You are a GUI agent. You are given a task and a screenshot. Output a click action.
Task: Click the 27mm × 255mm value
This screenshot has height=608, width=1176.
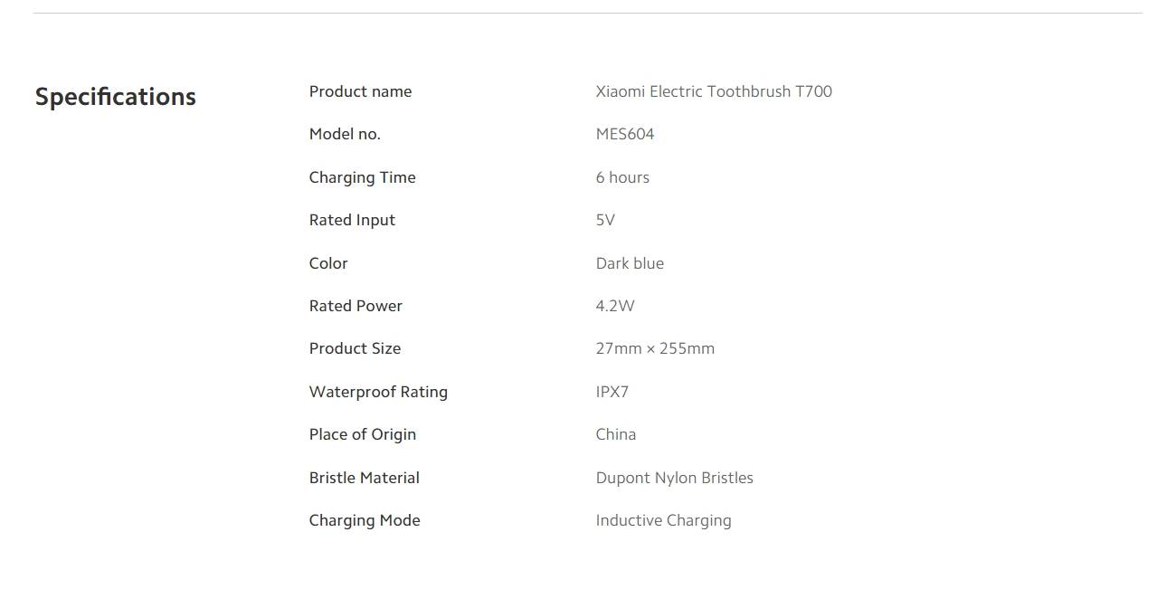click(655, 348)
